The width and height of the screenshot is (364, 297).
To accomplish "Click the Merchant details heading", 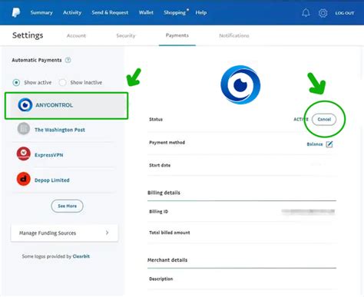I will tap(167, 260).
